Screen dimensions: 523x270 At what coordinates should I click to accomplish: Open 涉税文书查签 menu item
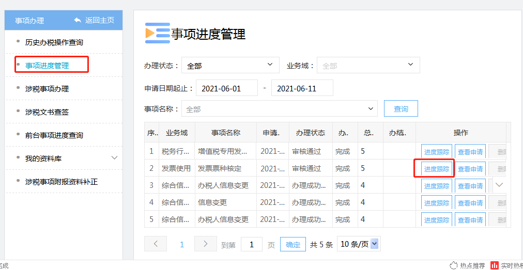point(47,112)
